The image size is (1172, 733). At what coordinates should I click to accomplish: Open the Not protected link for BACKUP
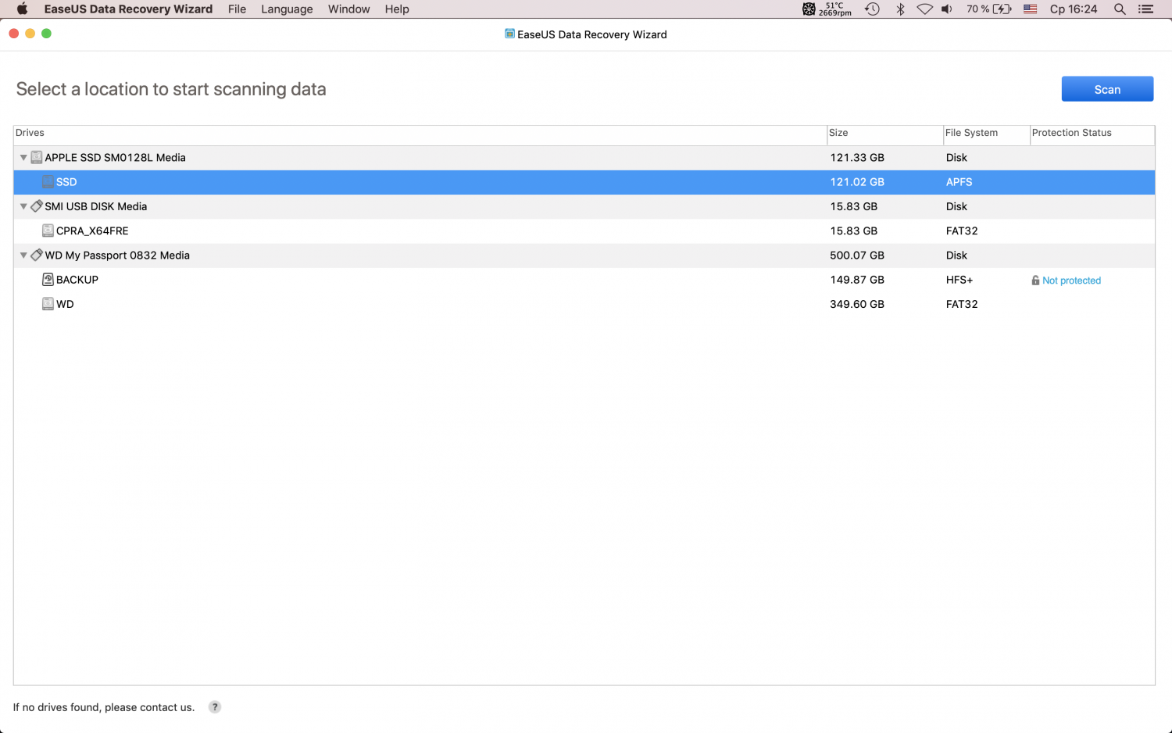point(1071,281)
